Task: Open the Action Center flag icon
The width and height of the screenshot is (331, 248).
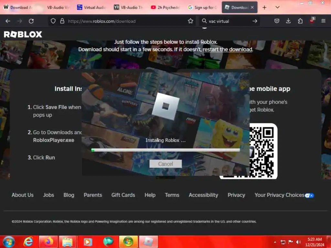Action: pos(291,242)
